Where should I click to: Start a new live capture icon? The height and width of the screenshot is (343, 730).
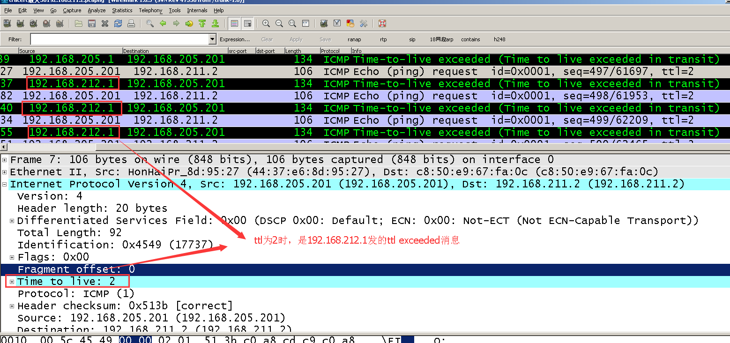[x=33, y=23]
